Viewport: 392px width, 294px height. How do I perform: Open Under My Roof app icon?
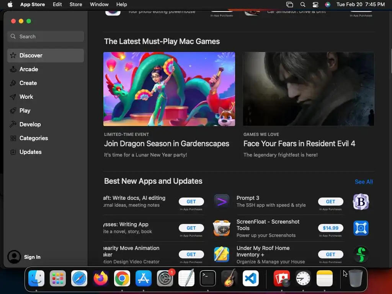(222, 255)
